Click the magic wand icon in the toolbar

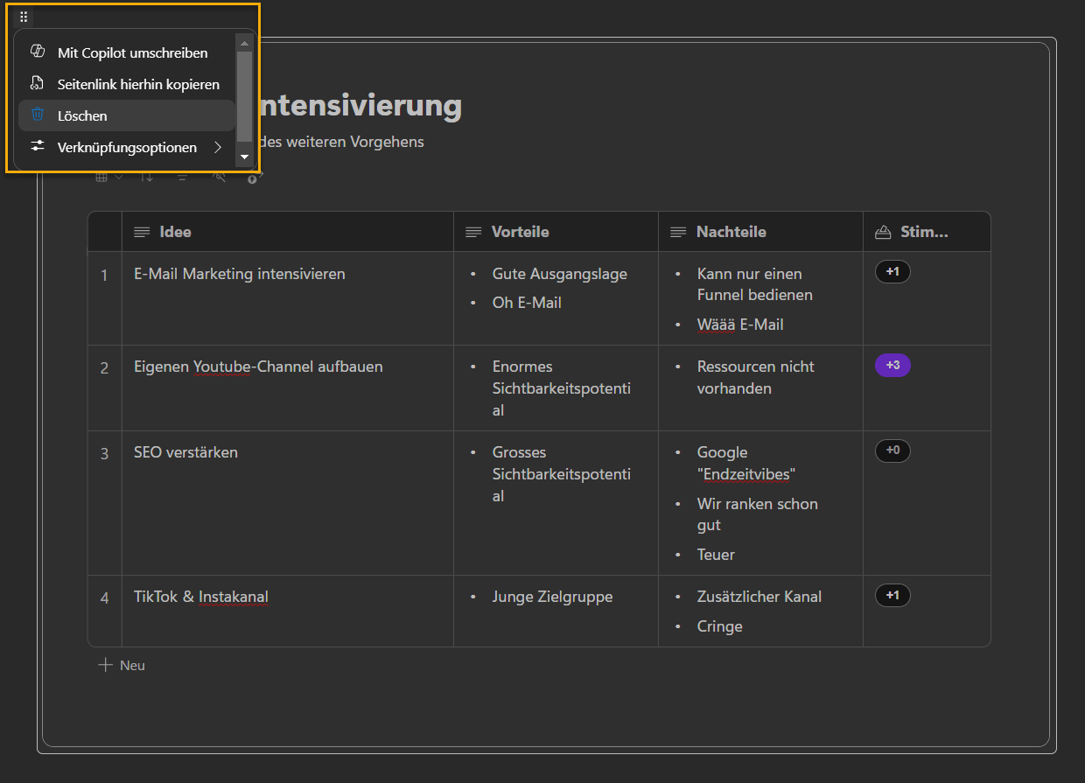(219, 178)
